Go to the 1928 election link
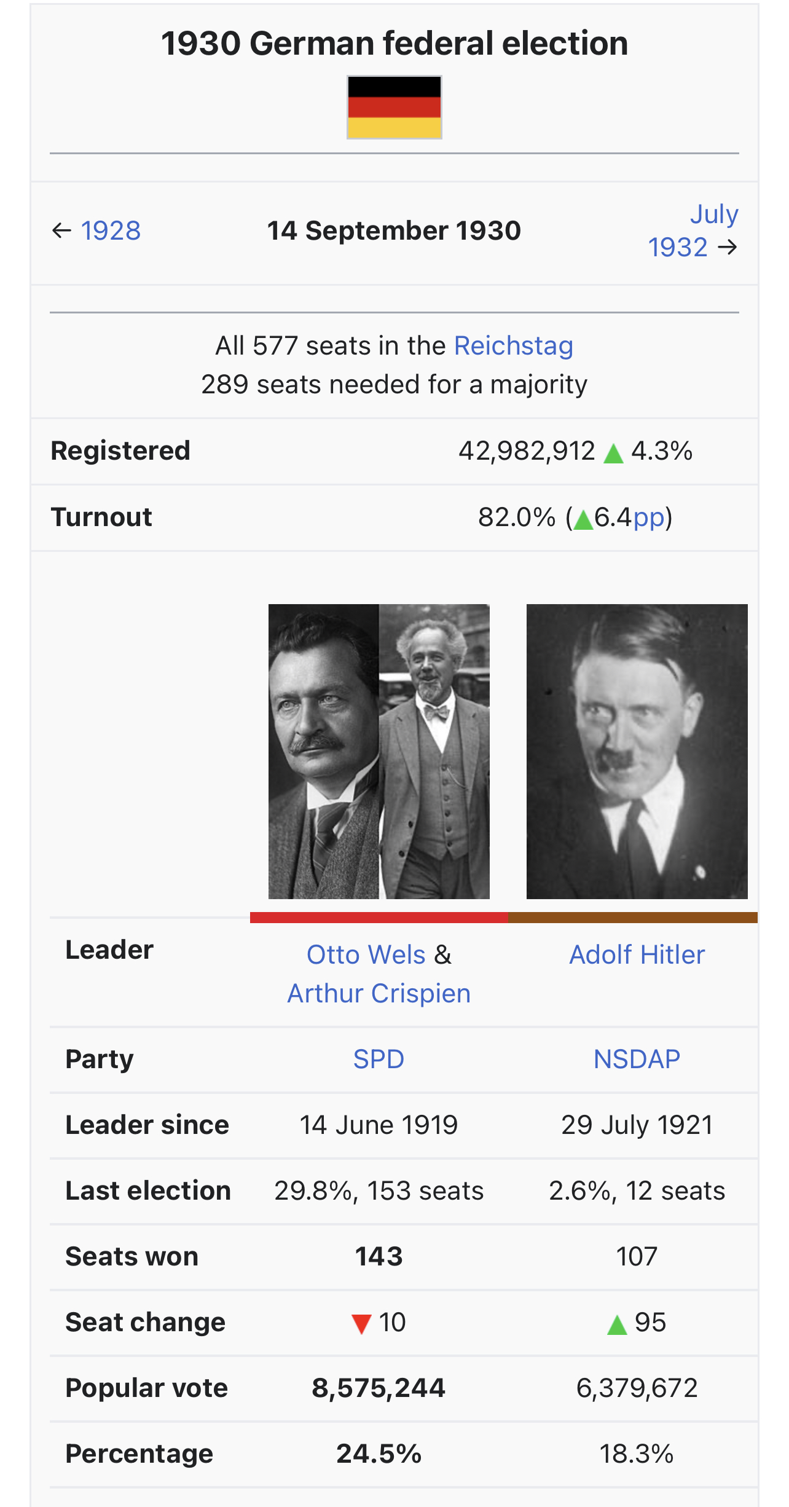 coord(111,231)
